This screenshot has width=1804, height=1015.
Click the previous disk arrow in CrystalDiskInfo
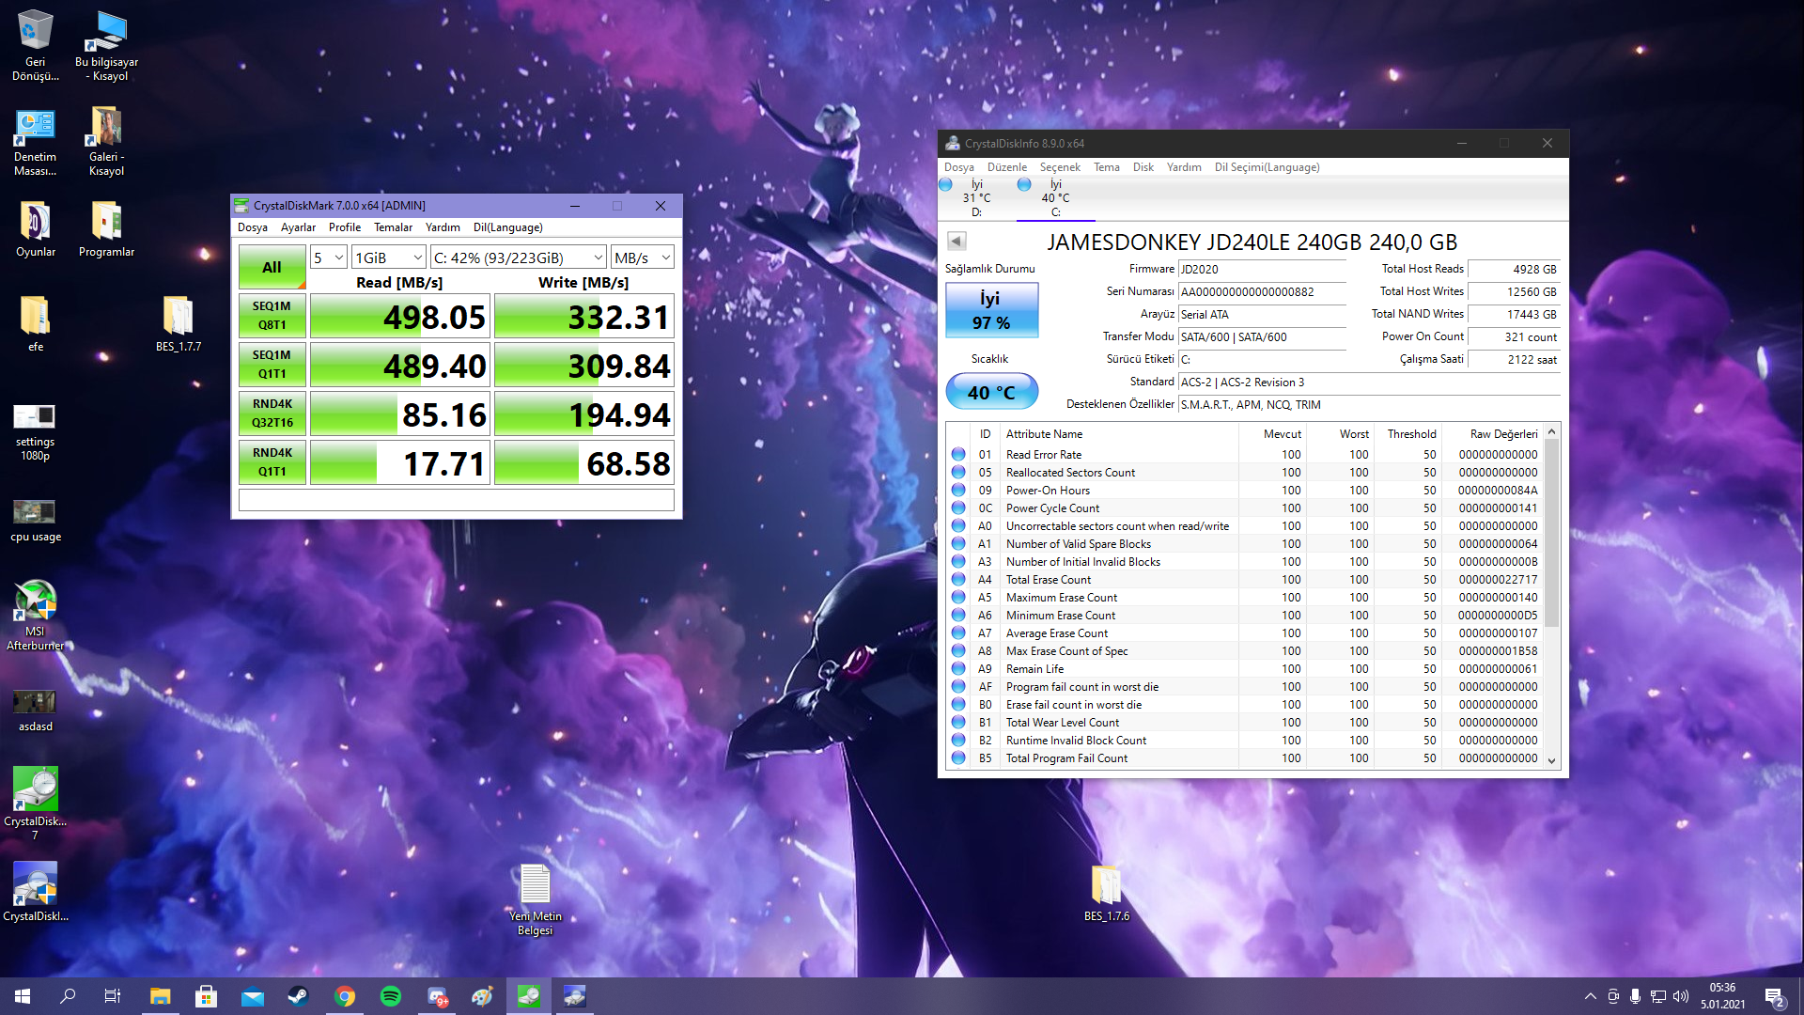point(956,241)
